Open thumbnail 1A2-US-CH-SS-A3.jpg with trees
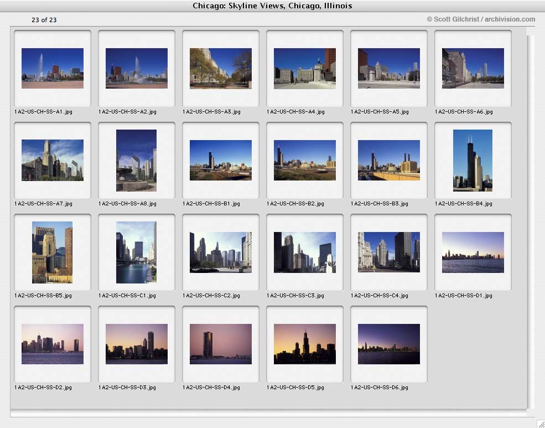The height and width of the screenshot is (428, 545). coord(221,68)
